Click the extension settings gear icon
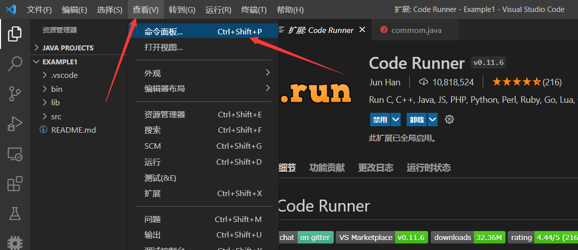The height and width of the screenshot is (250, 578). point(449,119)
